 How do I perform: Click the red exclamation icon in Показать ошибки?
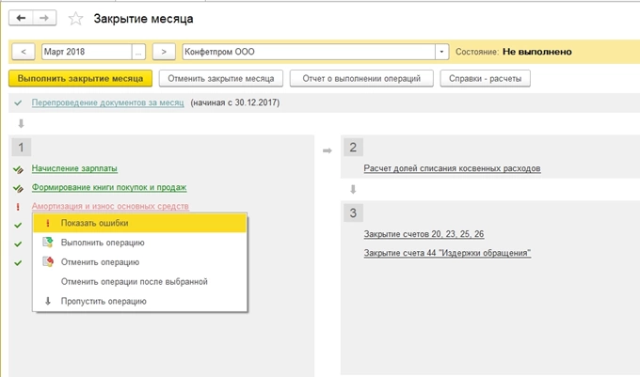[x=48, y=223]
